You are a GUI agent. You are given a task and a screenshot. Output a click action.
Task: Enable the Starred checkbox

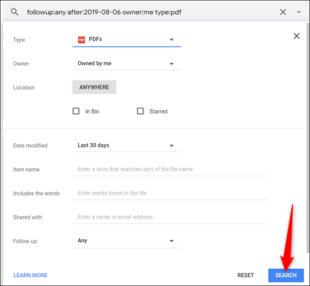click(x=140, y=111)
